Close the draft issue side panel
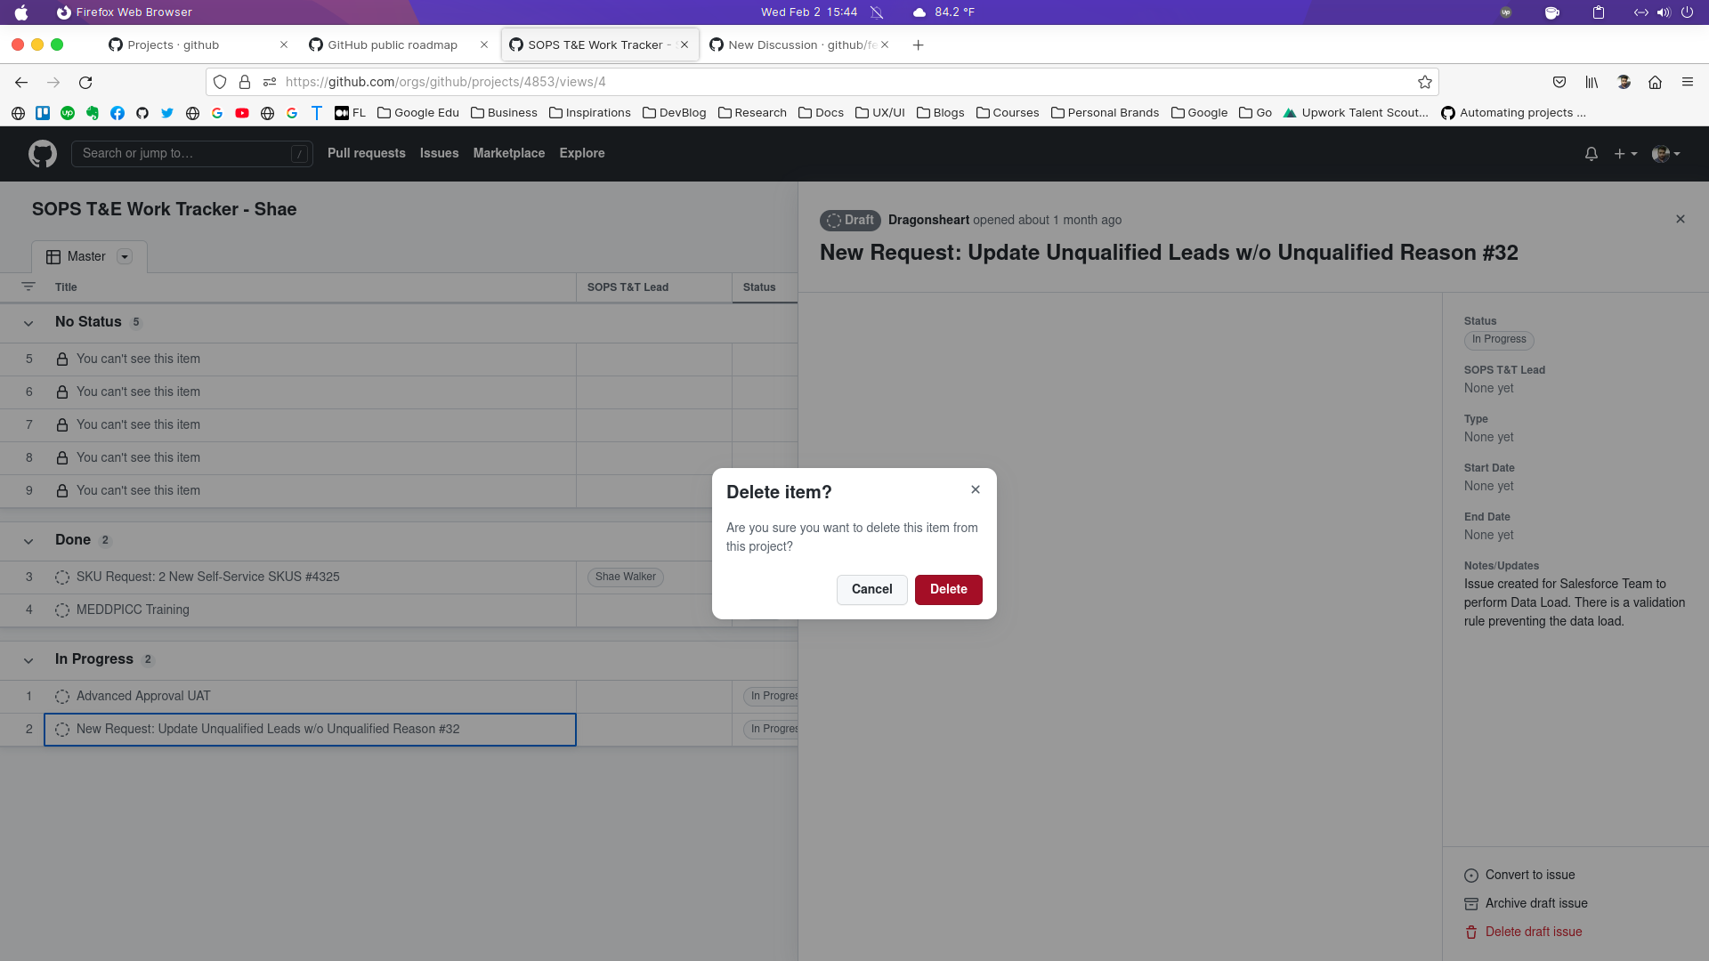 coord(1681,219)
